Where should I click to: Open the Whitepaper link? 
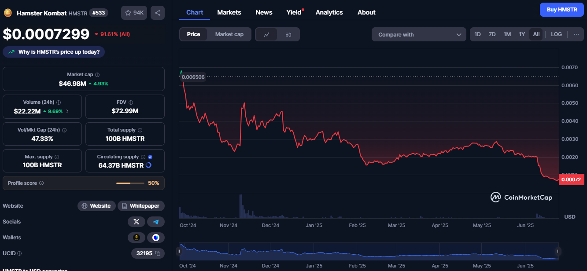(141, 206)
